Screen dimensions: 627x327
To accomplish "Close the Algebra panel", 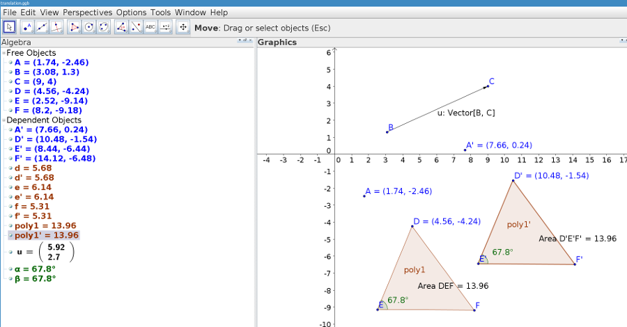I will (x=250, y=42).
